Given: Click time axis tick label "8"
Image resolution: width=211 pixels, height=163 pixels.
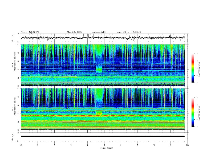Looking at the screenshot, I should [x=154, y=145].
